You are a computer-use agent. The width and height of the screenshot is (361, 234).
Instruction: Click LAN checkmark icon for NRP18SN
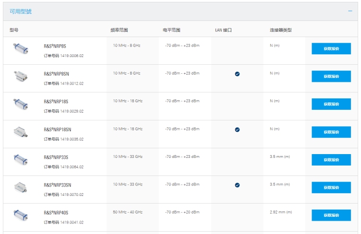click(x=237, y=129)
